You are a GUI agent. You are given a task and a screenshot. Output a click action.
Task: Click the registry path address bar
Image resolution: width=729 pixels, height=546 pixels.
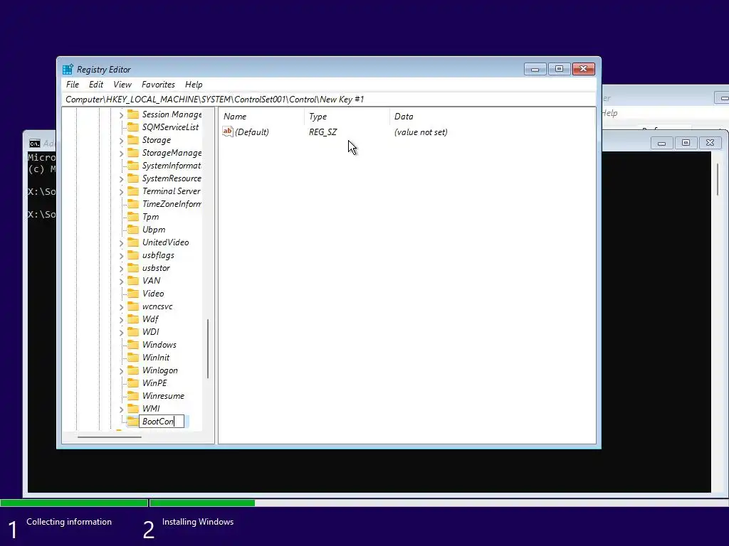328,100
